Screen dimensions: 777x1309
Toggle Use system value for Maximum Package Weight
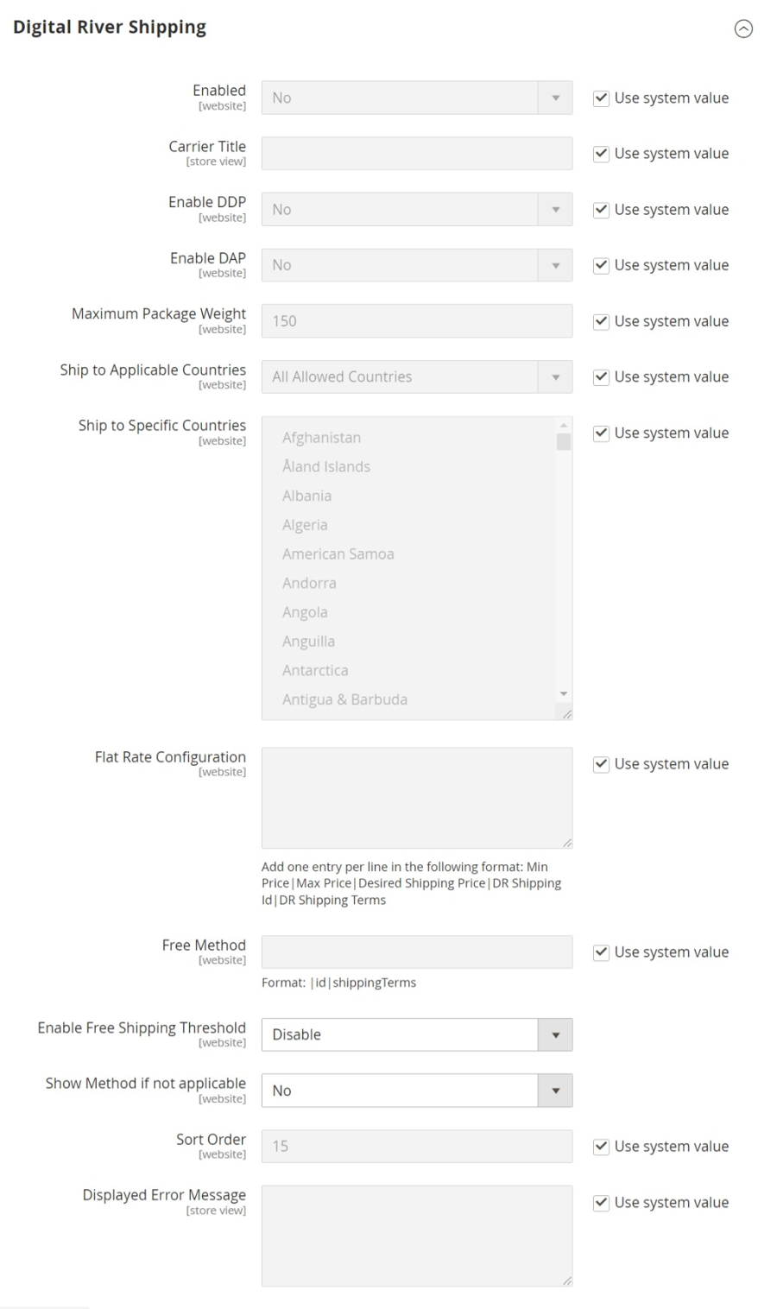[601, 321]
